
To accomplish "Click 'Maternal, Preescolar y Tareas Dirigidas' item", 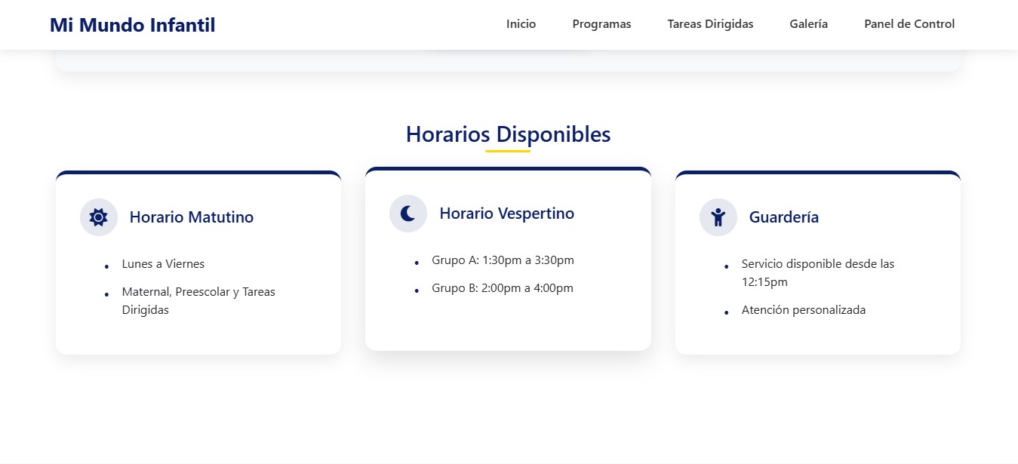I will pos(198,301).
